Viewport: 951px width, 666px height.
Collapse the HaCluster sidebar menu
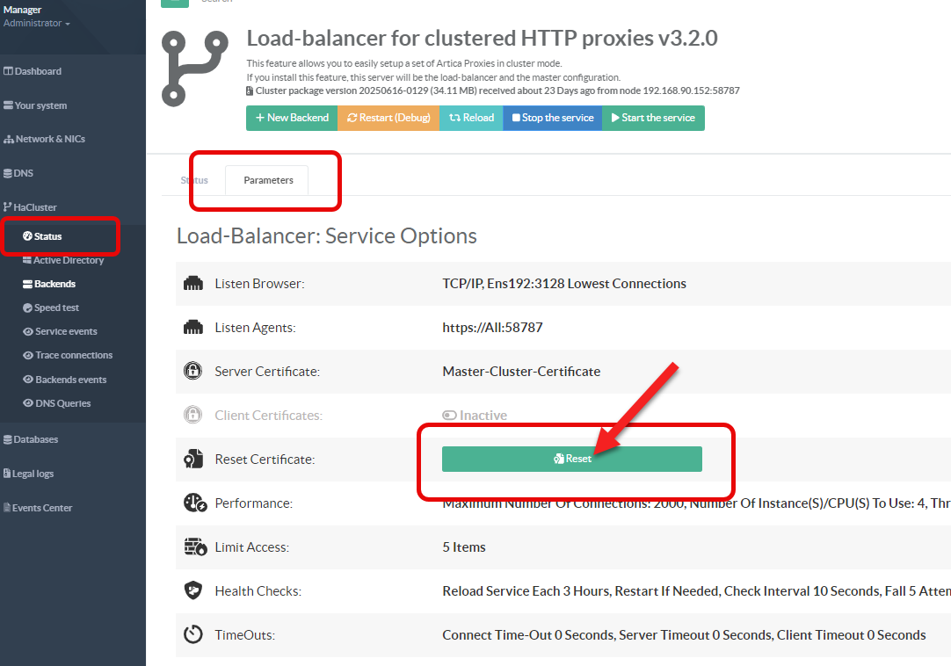pyautogui.click(x=34, y=207)
